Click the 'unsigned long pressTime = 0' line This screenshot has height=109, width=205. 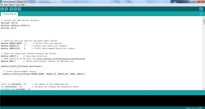coord(16,89)
